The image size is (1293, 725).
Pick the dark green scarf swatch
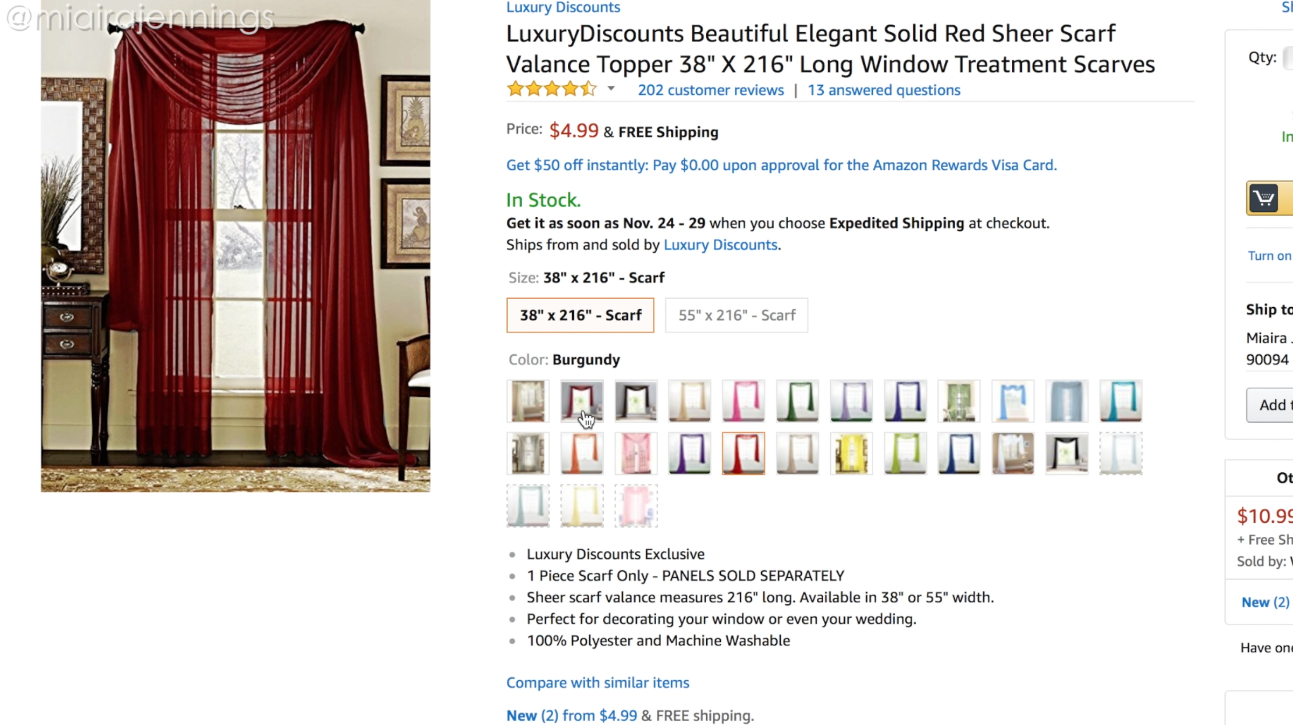[797, 401]
